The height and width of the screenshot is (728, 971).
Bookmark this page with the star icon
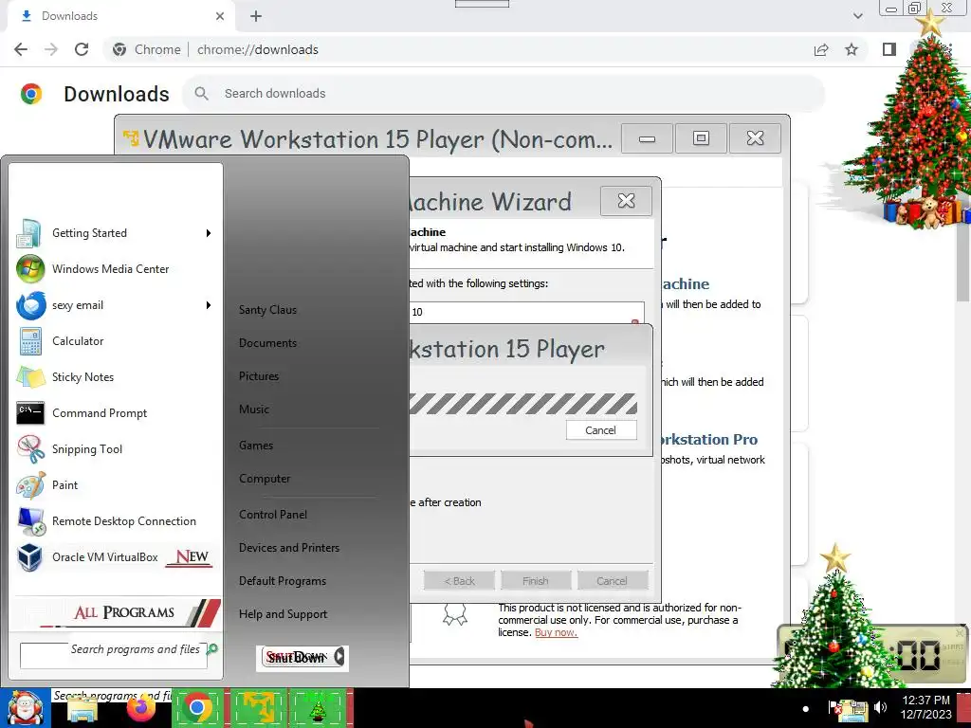pos(852,49)
